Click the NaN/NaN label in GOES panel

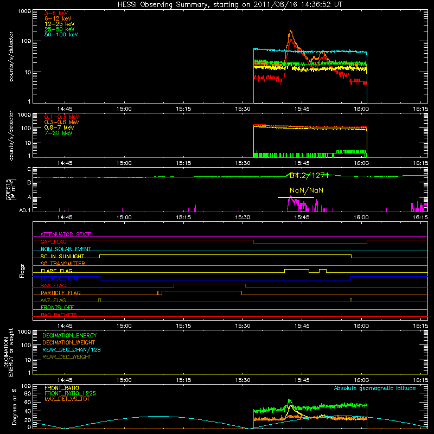coord(307,190)
